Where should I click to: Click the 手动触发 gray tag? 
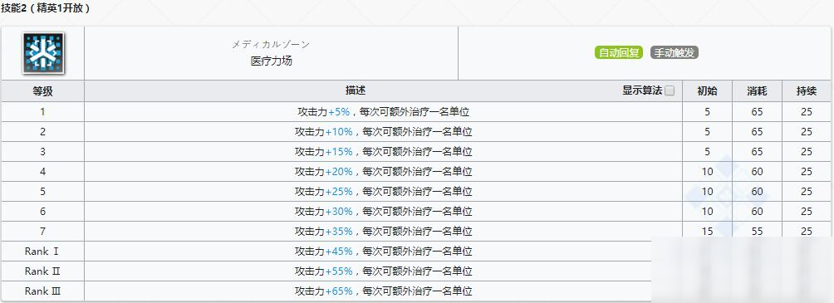675,53
